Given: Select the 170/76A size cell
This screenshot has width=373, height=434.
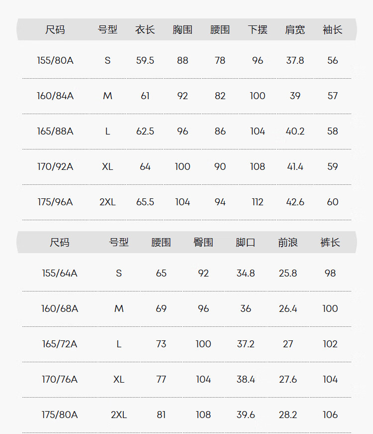Looking at the screenshot, I should [60, 380].
